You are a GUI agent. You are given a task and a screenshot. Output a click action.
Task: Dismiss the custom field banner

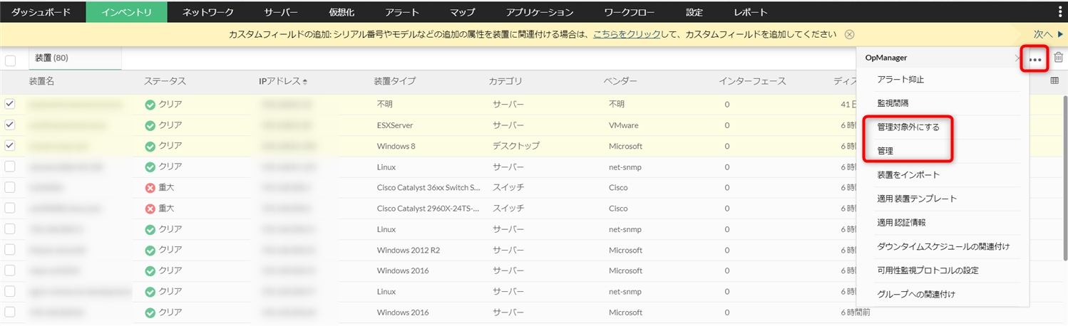point(849,34)
